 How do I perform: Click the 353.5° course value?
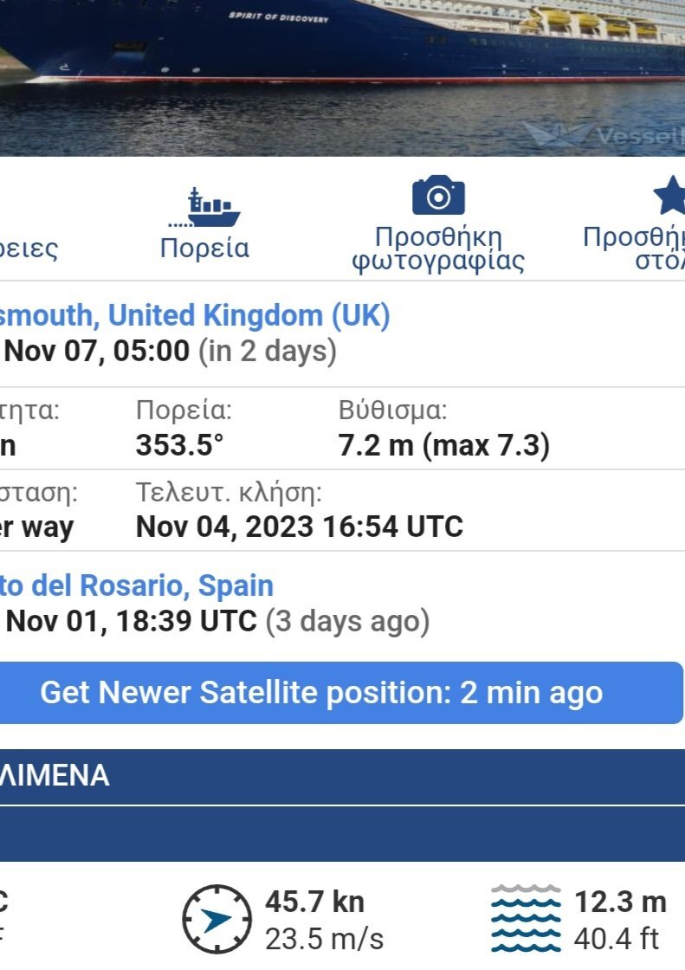(180, 446)
